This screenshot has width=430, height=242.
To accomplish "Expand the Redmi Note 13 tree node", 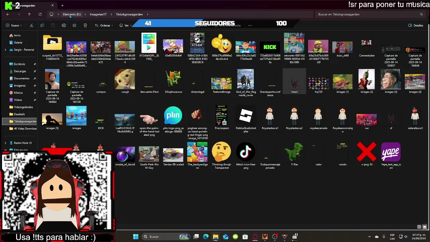I will 5,143.
